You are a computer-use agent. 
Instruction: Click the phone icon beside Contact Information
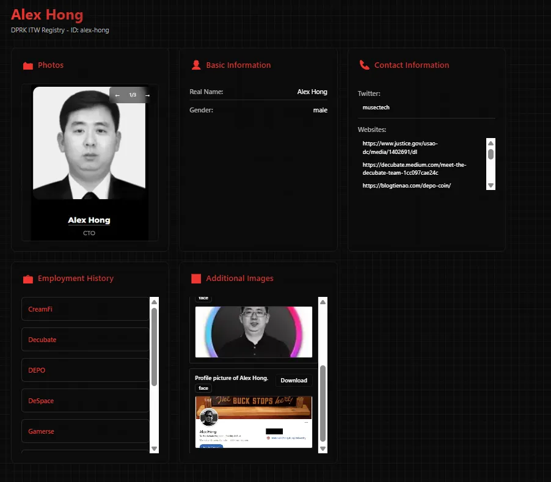point(364,65)
